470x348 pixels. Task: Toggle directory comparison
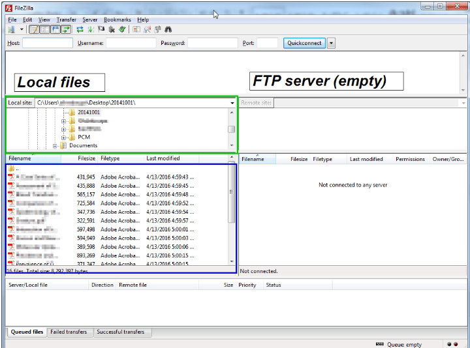(x=147, y=29)
